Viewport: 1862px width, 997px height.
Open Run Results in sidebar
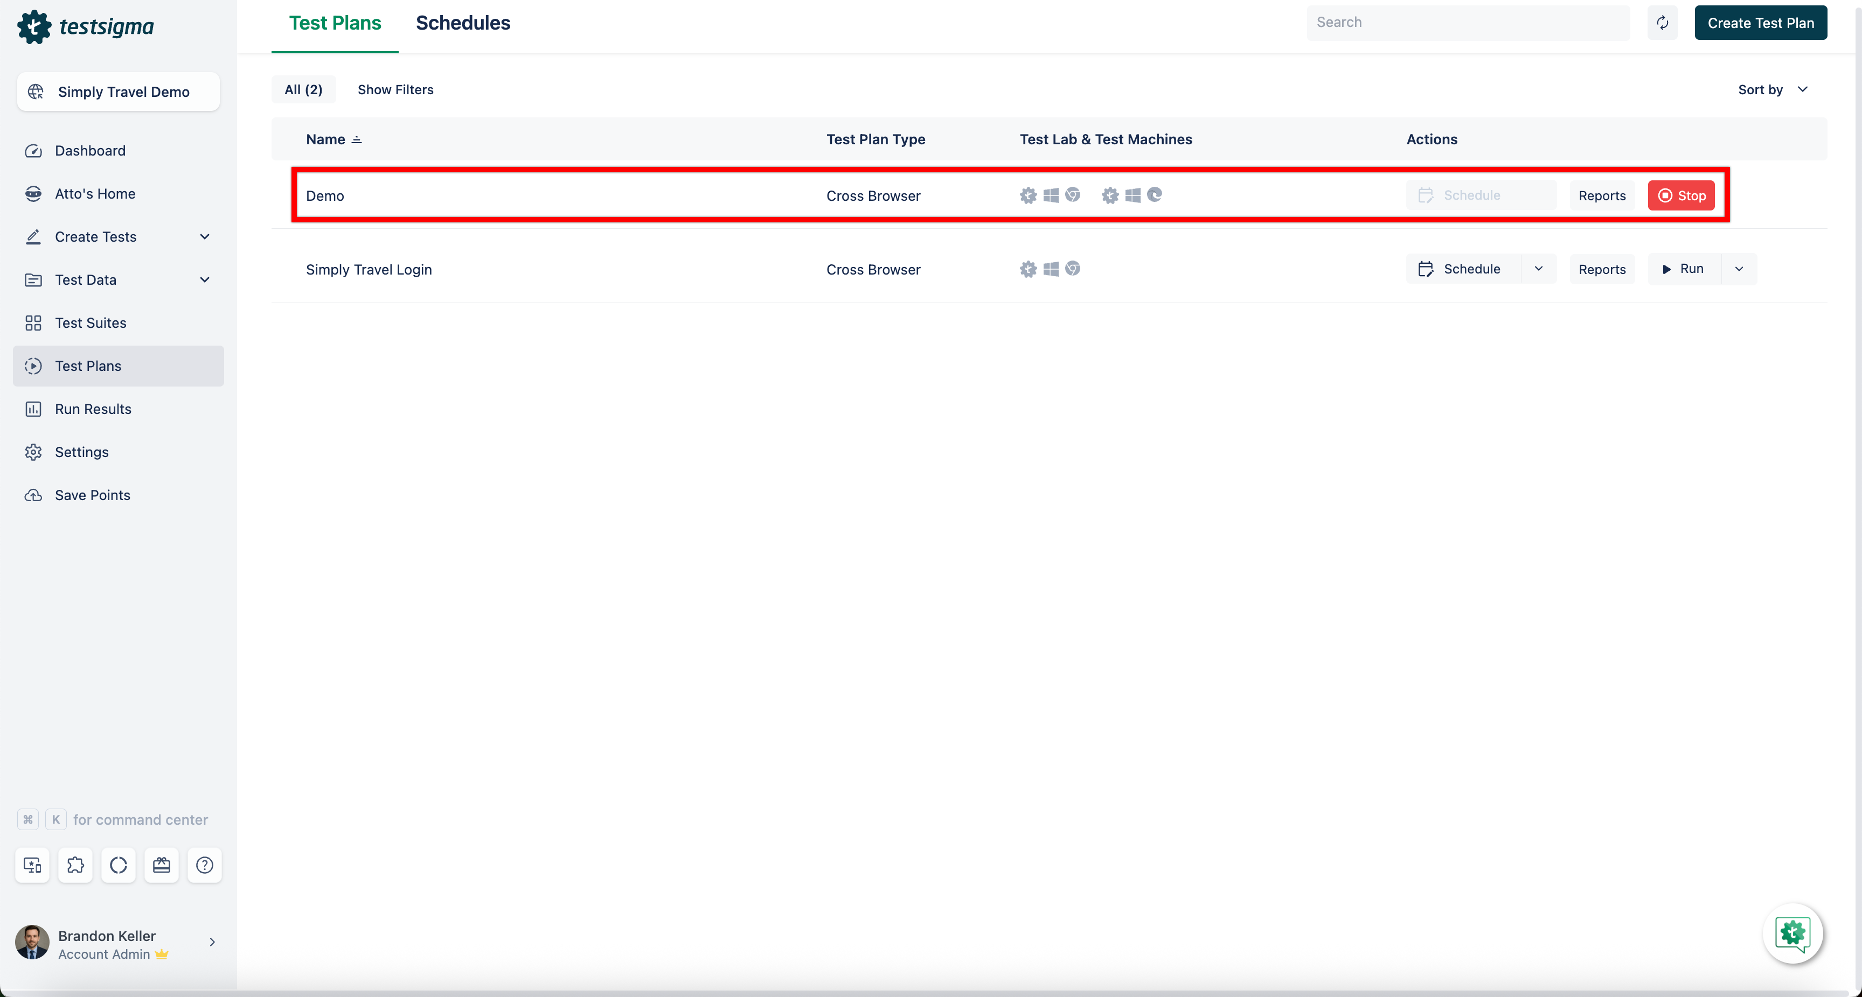point(93,409)
